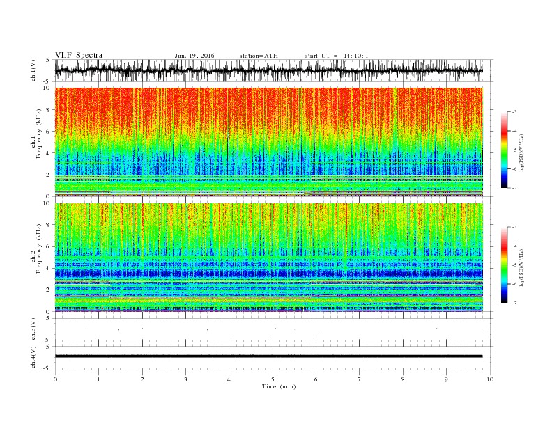
Task: Click the "-3" label on the upper colorbar
Action: point(514,112)
